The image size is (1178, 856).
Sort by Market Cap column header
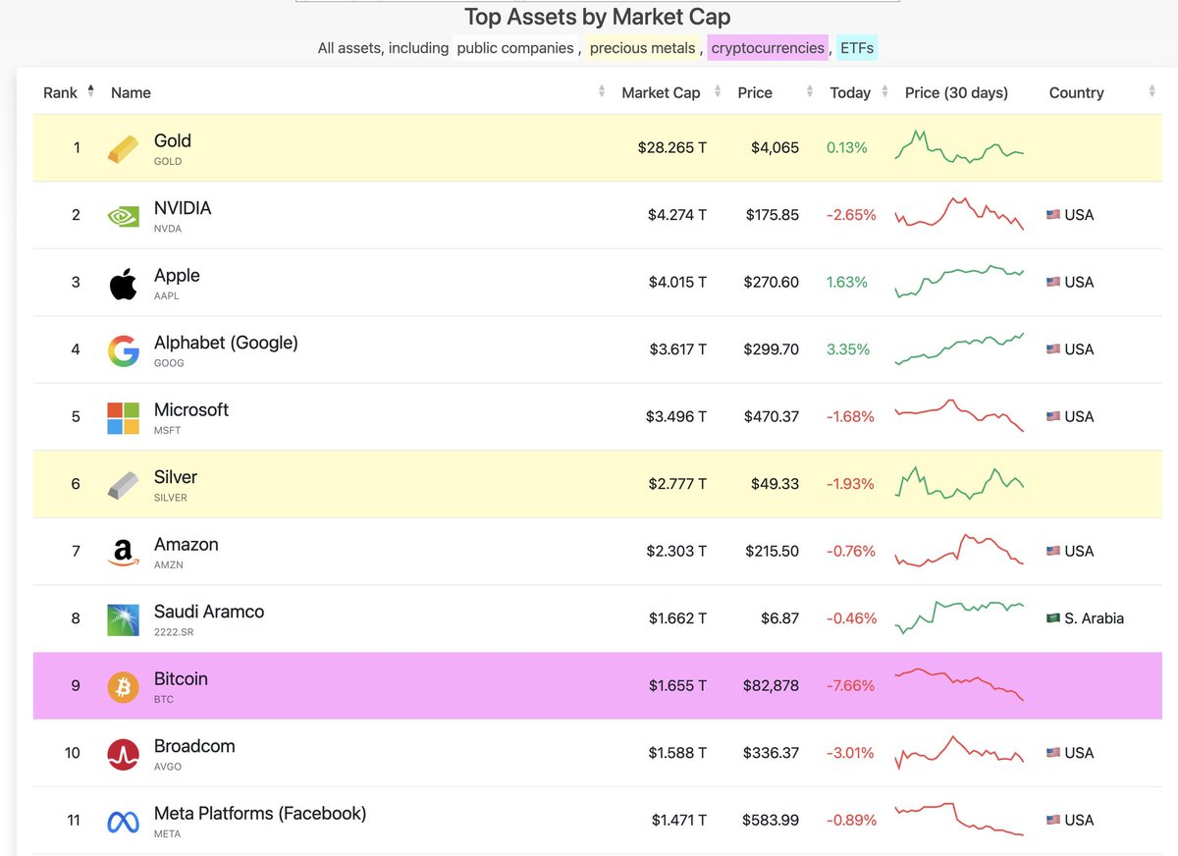pyautogui.click(x=661, y=92)
